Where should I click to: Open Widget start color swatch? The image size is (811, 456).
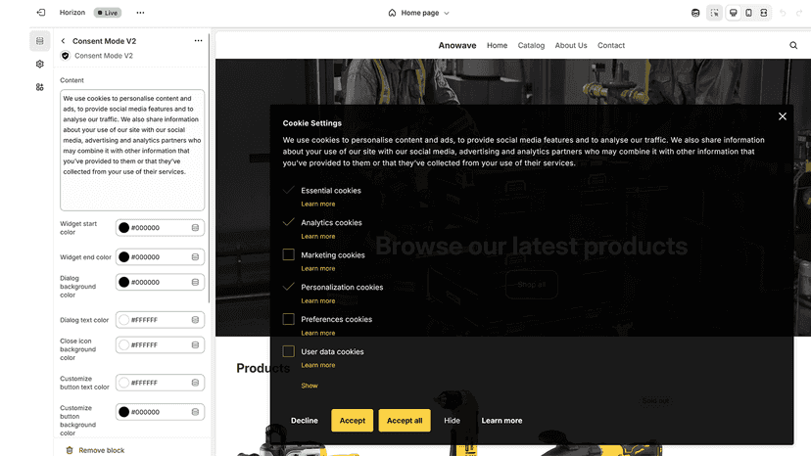point(123,228)
